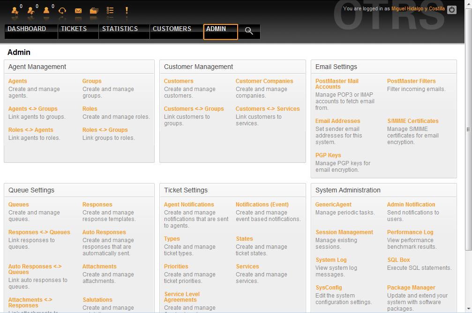
Task: Go to the Tickets menu
Action: pos(74,29)
